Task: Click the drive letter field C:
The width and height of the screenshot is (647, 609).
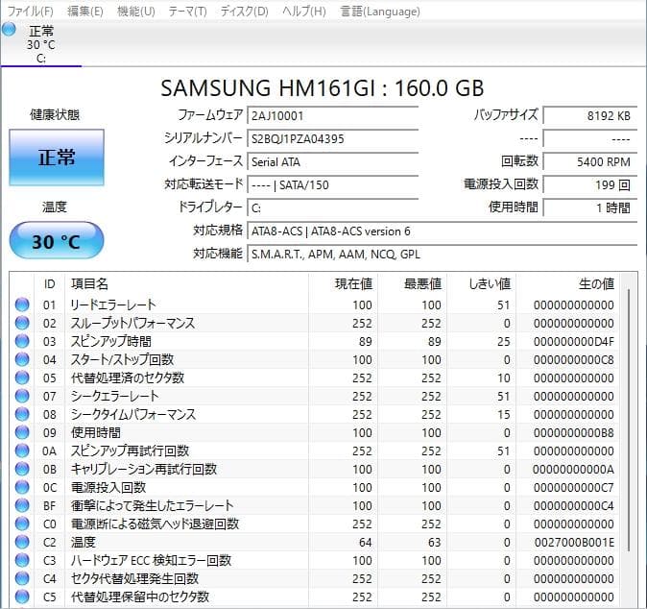Action: point(332,208)
